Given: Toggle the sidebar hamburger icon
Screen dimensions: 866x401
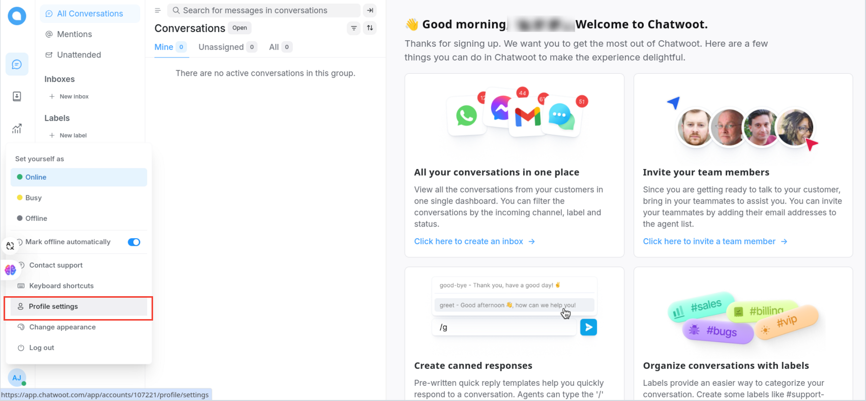Looking at the screenshot, I should click(158, 10).
